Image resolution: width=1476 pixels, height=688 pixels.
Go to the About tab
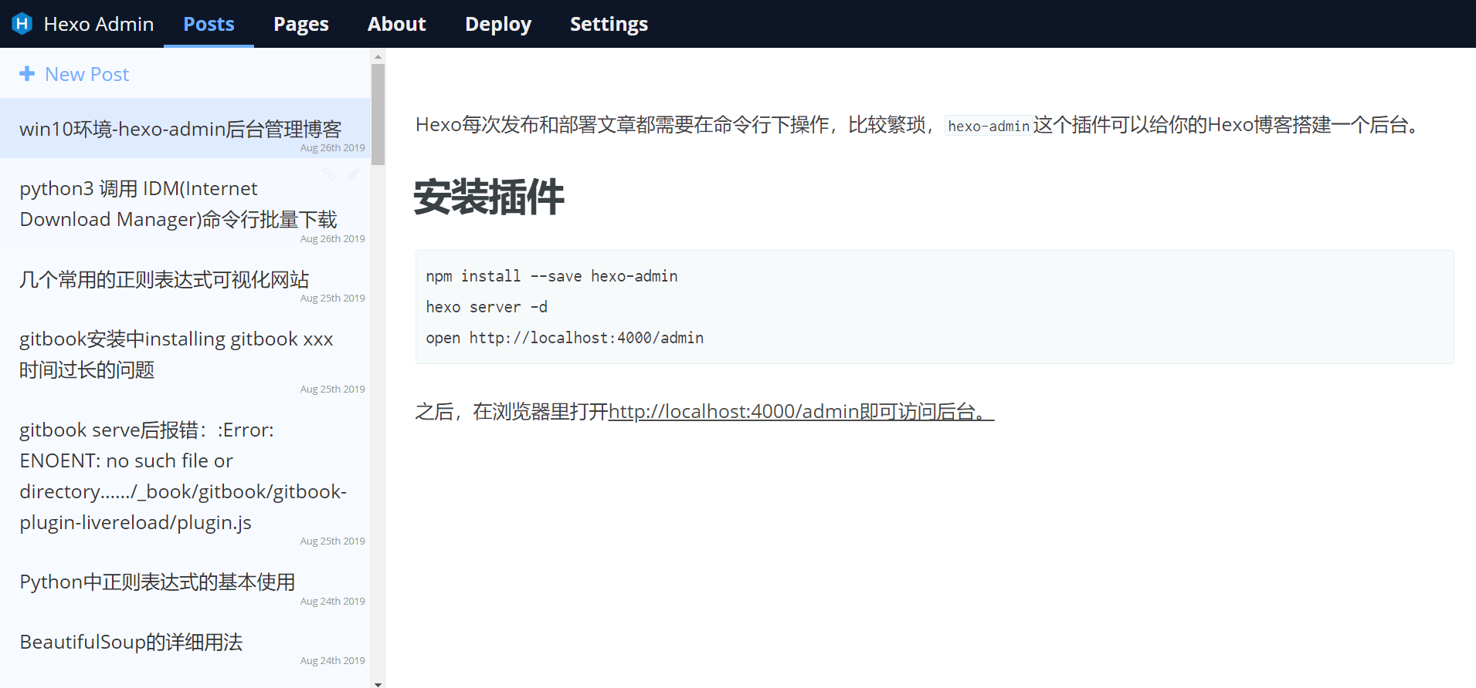(396, 24)
